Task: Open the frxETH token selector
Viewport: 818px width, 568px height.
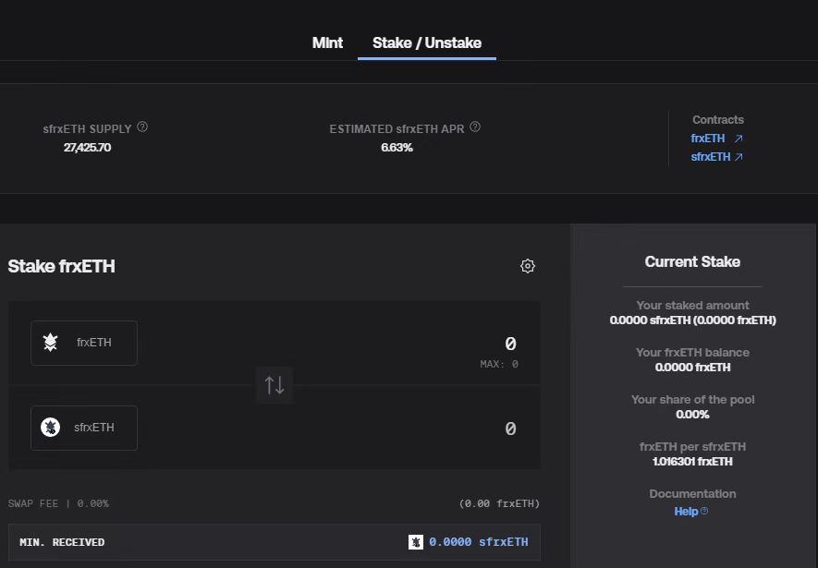Action: click(84, 343)
